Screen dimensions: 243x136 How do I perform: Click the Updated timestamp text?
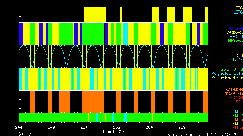202,134
